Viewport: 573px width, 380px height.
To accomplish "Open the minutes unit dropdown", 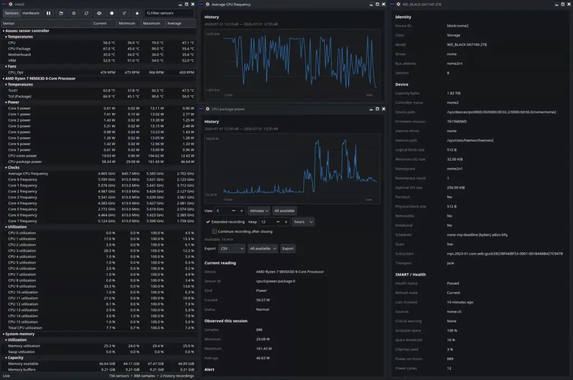I will (x=259, y=211).
